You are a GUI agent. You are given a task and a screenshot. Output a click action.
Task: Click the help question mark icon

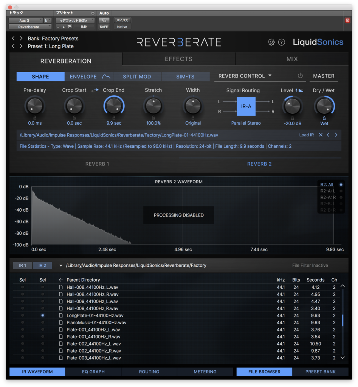tap(282, 42)
